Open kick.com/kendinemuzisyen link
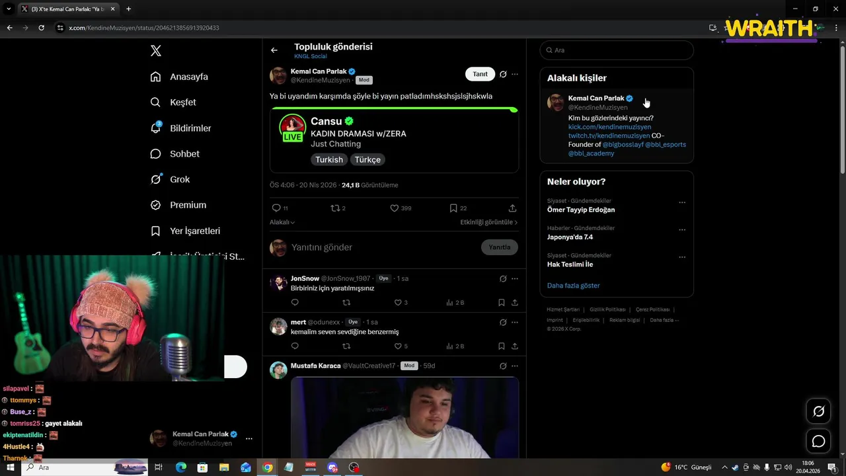Viewport: 846px width, 476px height. tap(609, 127)
